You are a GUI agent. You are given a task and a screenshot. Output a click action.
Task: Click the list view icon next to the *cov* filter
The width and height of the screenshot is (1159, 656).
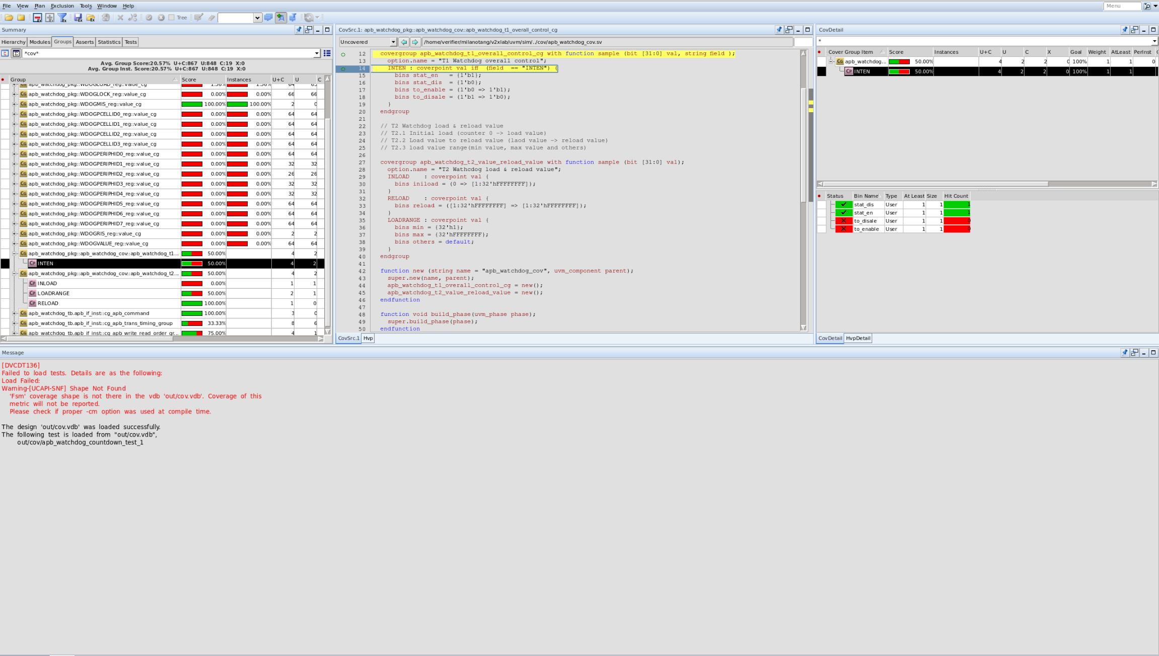[x=327, y=53]
